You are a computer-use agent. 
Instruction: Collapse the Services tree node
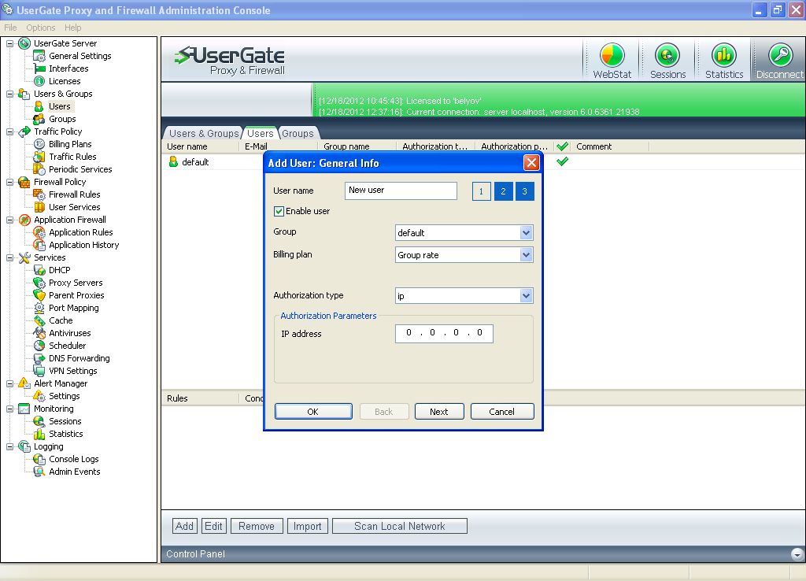point(10,257)
